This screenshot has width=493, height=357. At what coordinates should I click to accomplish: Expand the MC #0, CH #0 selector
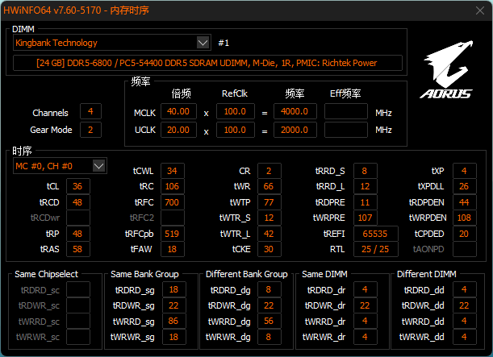98,166
